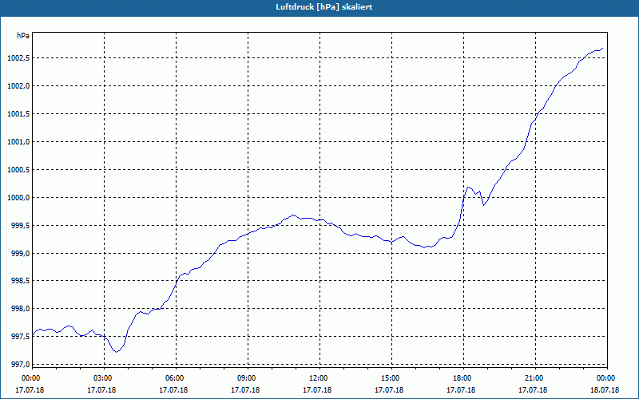Click the 06:00 time label
Image resolution: width=639 pixels, height=399 pixels.
174,378
